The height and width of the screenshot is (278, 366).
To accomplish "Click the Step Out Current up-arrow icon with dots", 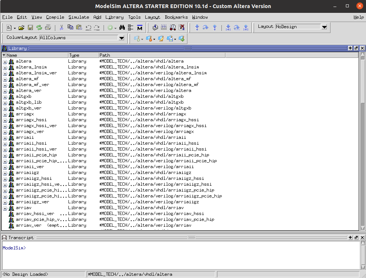I will point(246,27).
